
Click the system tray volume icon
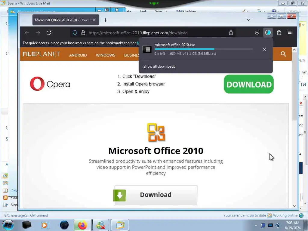(x=278, y=225)
